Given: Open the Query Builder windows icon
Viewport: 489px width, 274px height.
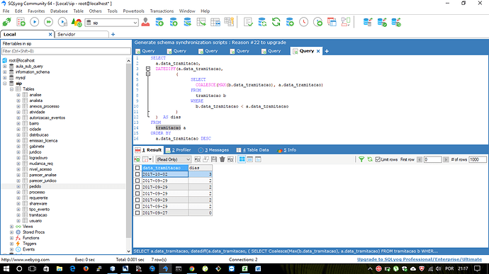Looking at the screenshot, I should click(332, 22).
